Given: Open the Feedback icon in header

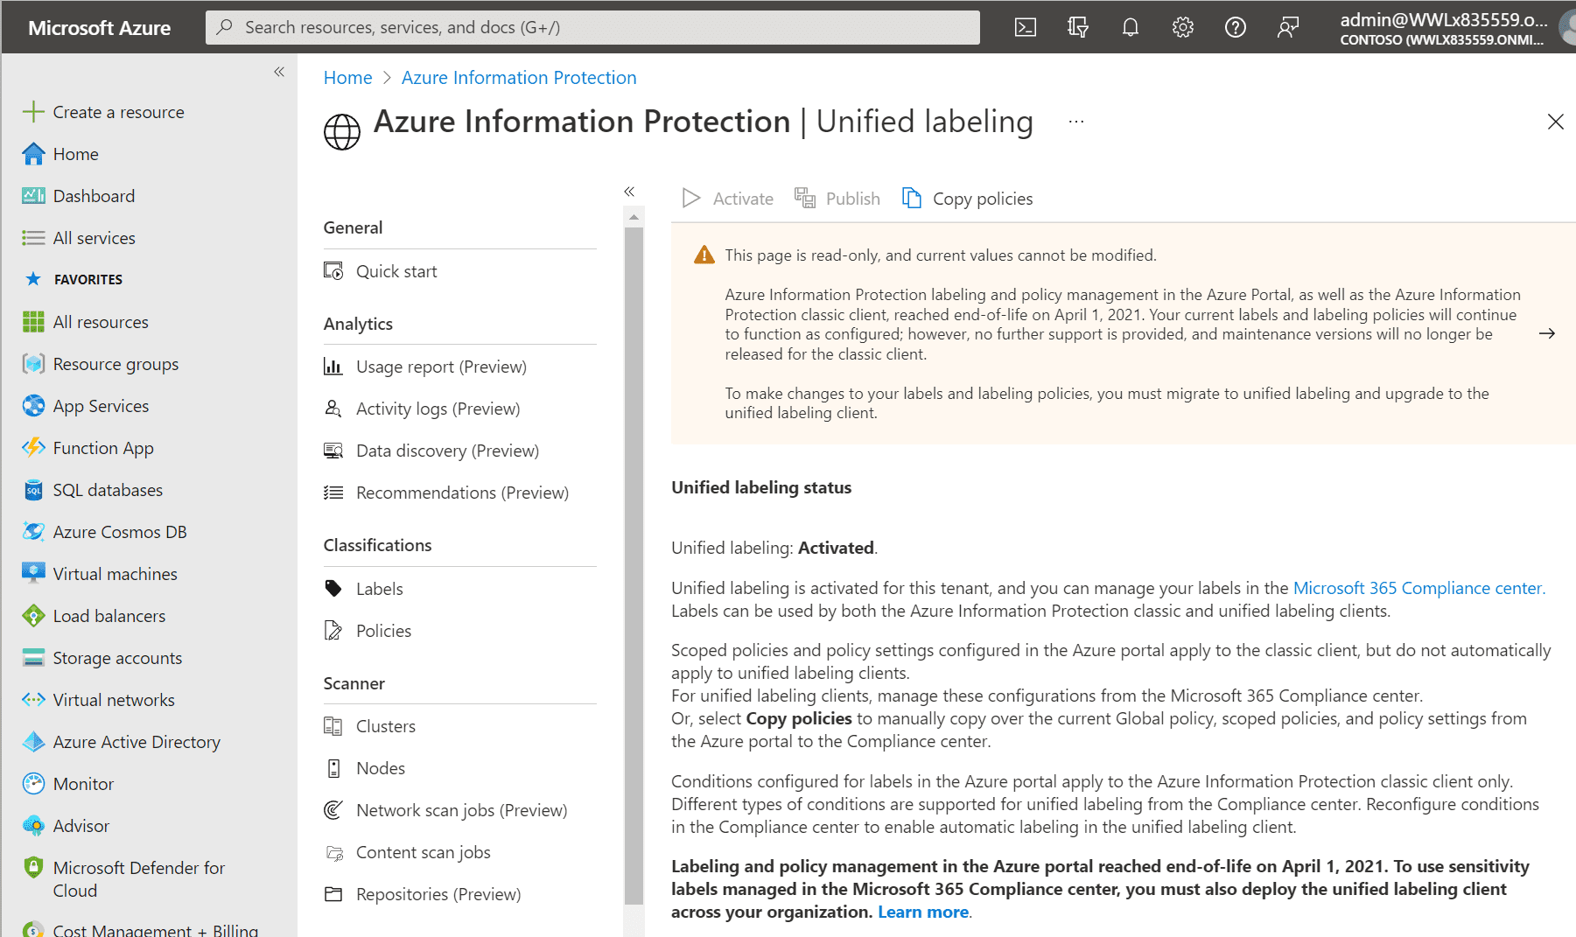Looking at the screenshot, I should click(1287, 27).
